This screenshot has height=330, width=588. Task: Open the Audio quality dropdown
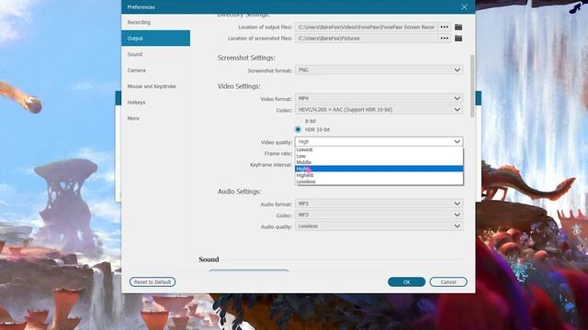(x=379, y=226)
